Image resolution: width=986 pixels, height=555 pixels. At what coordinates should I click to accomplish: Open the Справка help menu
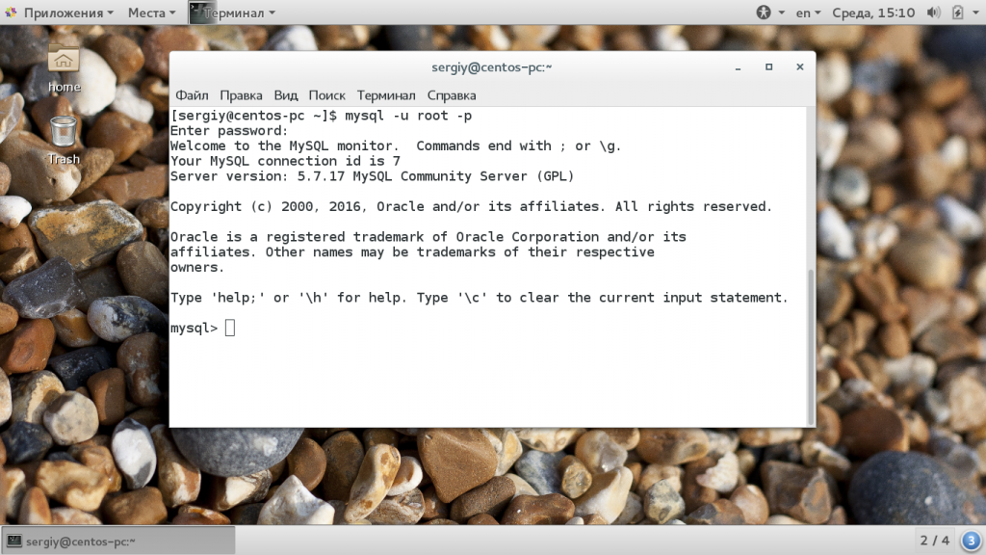point(452,95)
